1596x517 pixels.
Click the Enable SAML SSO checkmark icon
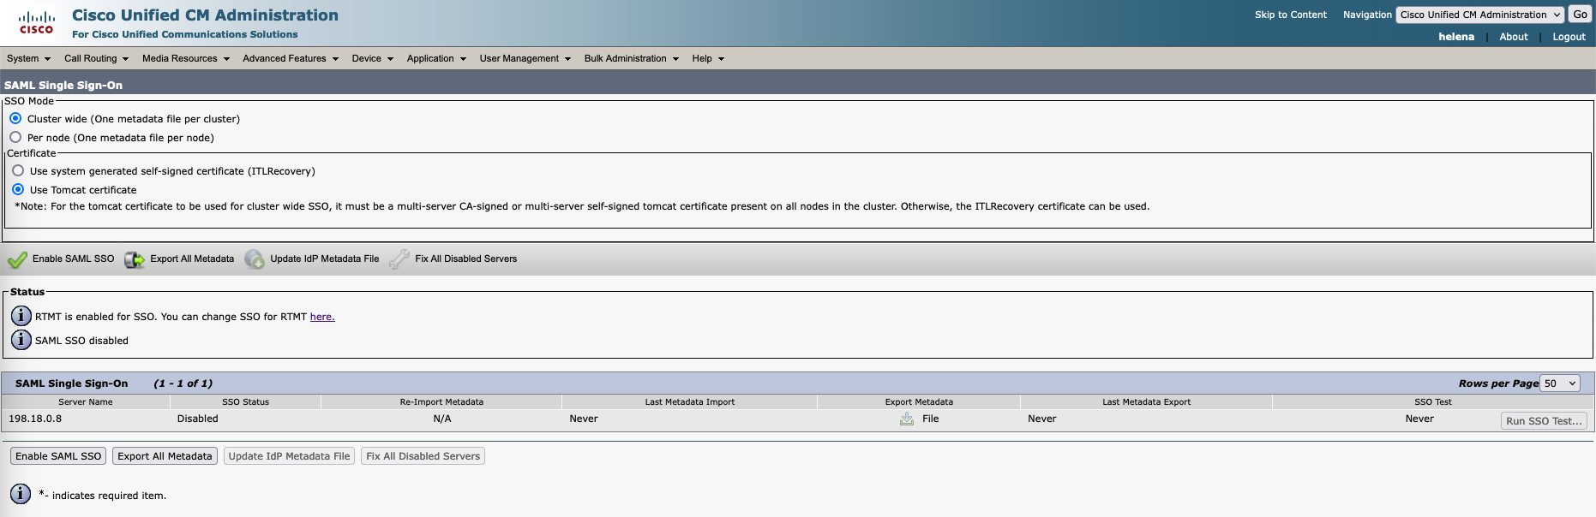pos(17,259)
